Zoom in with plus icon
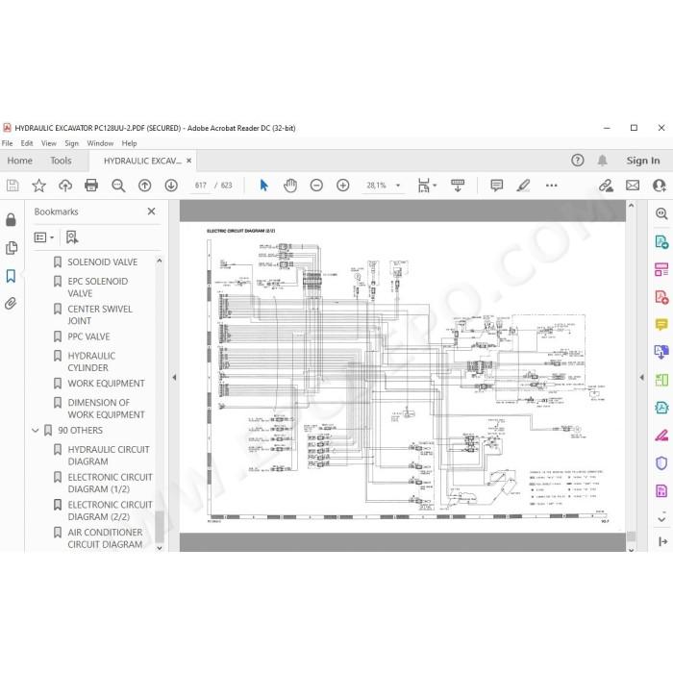673x673 pixels. [342, 186]
